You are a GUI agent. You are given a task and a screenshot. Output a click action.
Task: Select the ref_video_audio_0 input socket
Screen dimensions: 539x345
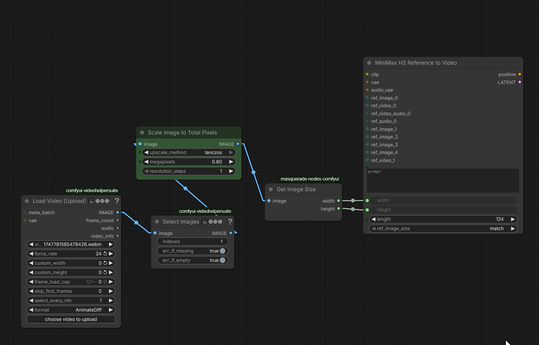(x=367, y=113)
